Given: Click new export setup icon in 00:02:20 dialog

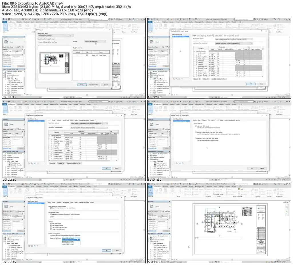Looking at the screenshot, I should click(x=174, y=79).
